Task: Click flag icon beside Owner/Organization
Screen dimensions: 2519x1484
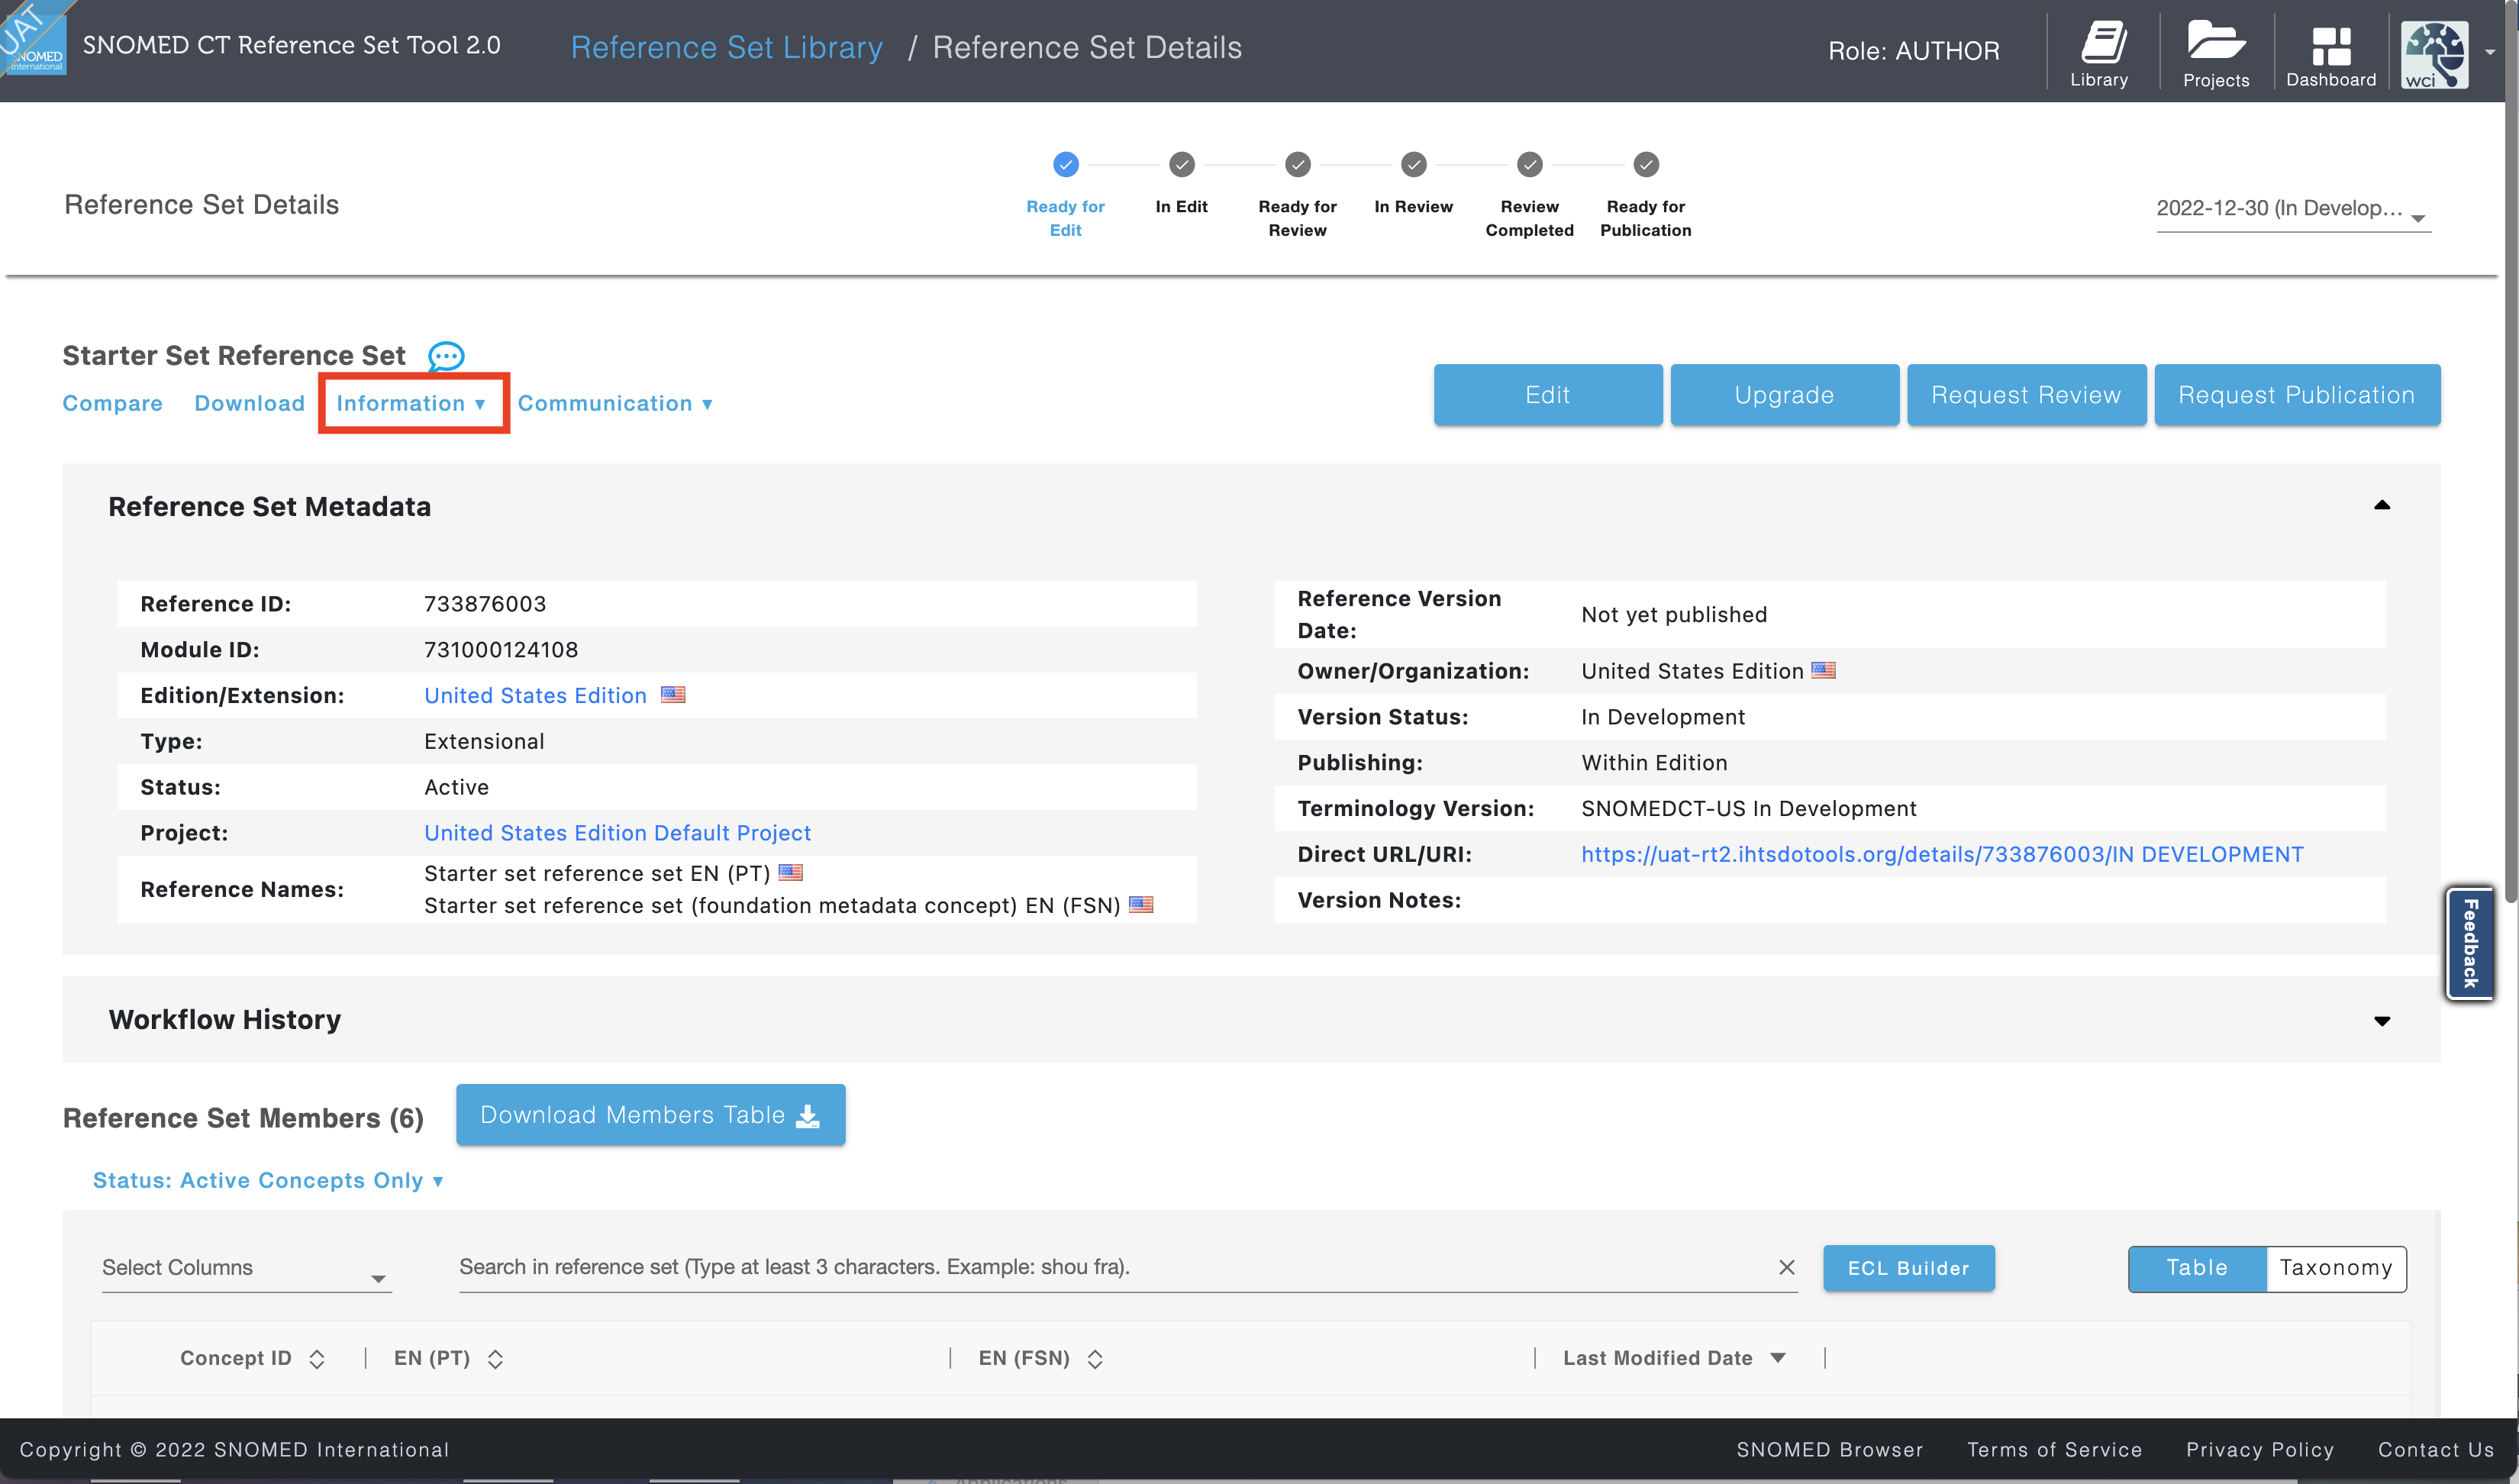Action: click(x=1823, y=670)
